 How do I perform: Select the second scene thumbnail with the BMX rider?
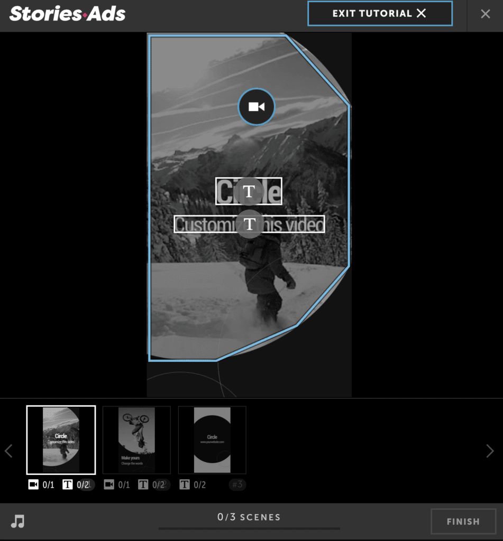pos(136,440)
